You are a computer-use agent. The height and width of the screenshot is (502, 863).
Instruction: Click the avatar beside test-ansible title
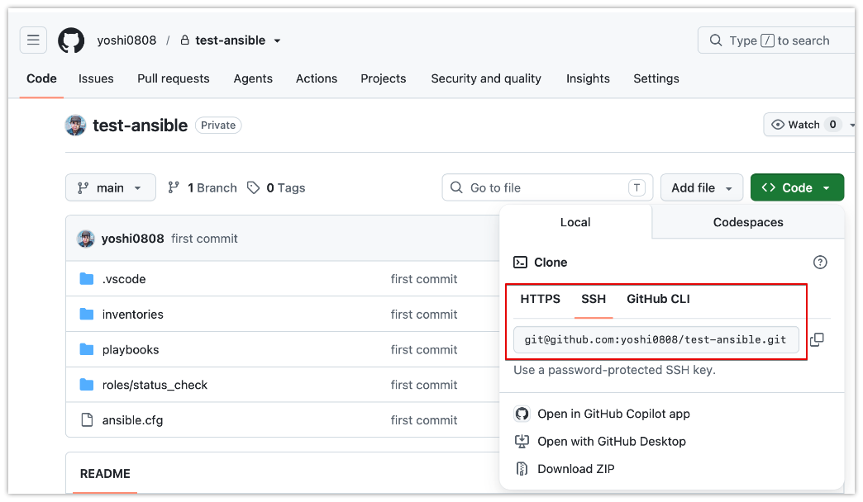(x=75, y=125)
